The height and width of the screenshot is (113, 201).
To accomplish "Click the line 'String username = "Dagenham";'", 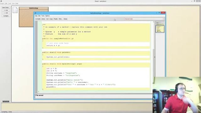I will pos(62,73).
